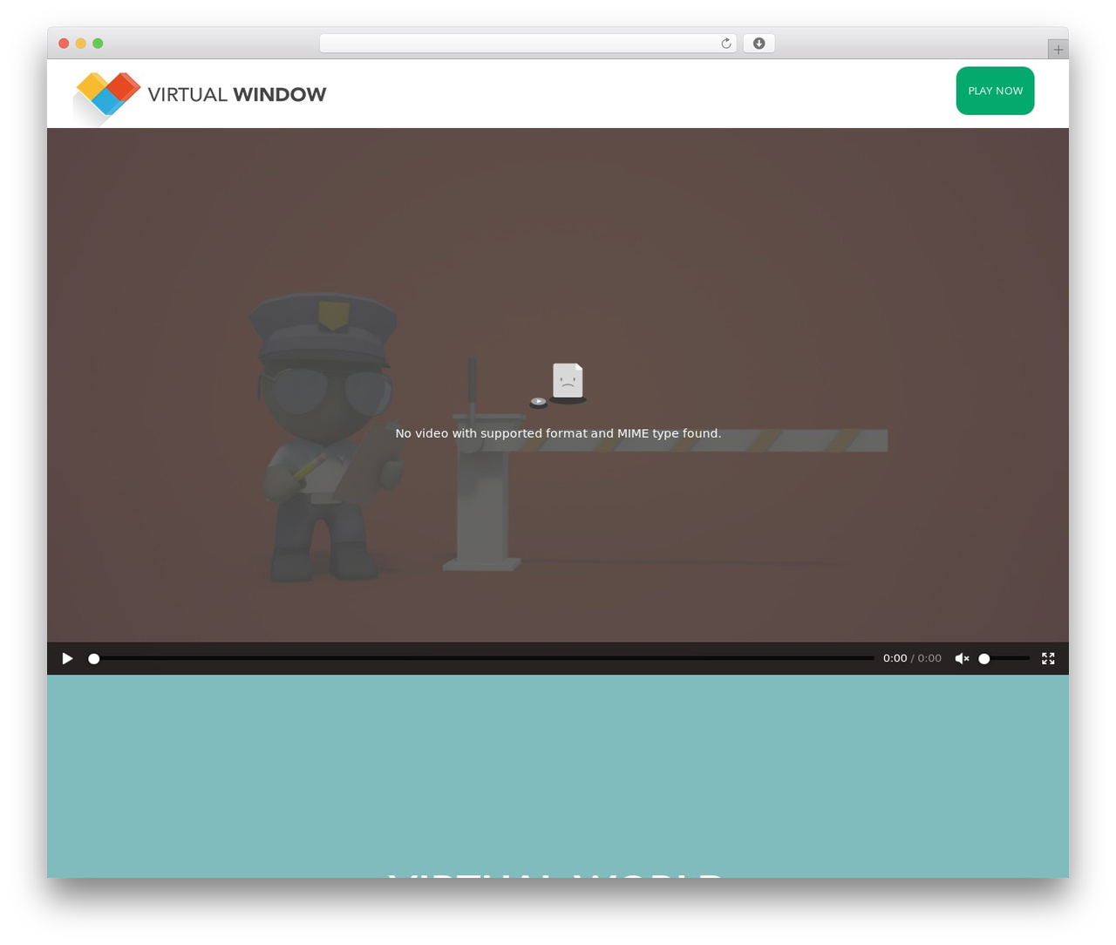Reload the page with the refresh icon
The width and height of the screenshot is (1116, 945).
click(725, 44)
